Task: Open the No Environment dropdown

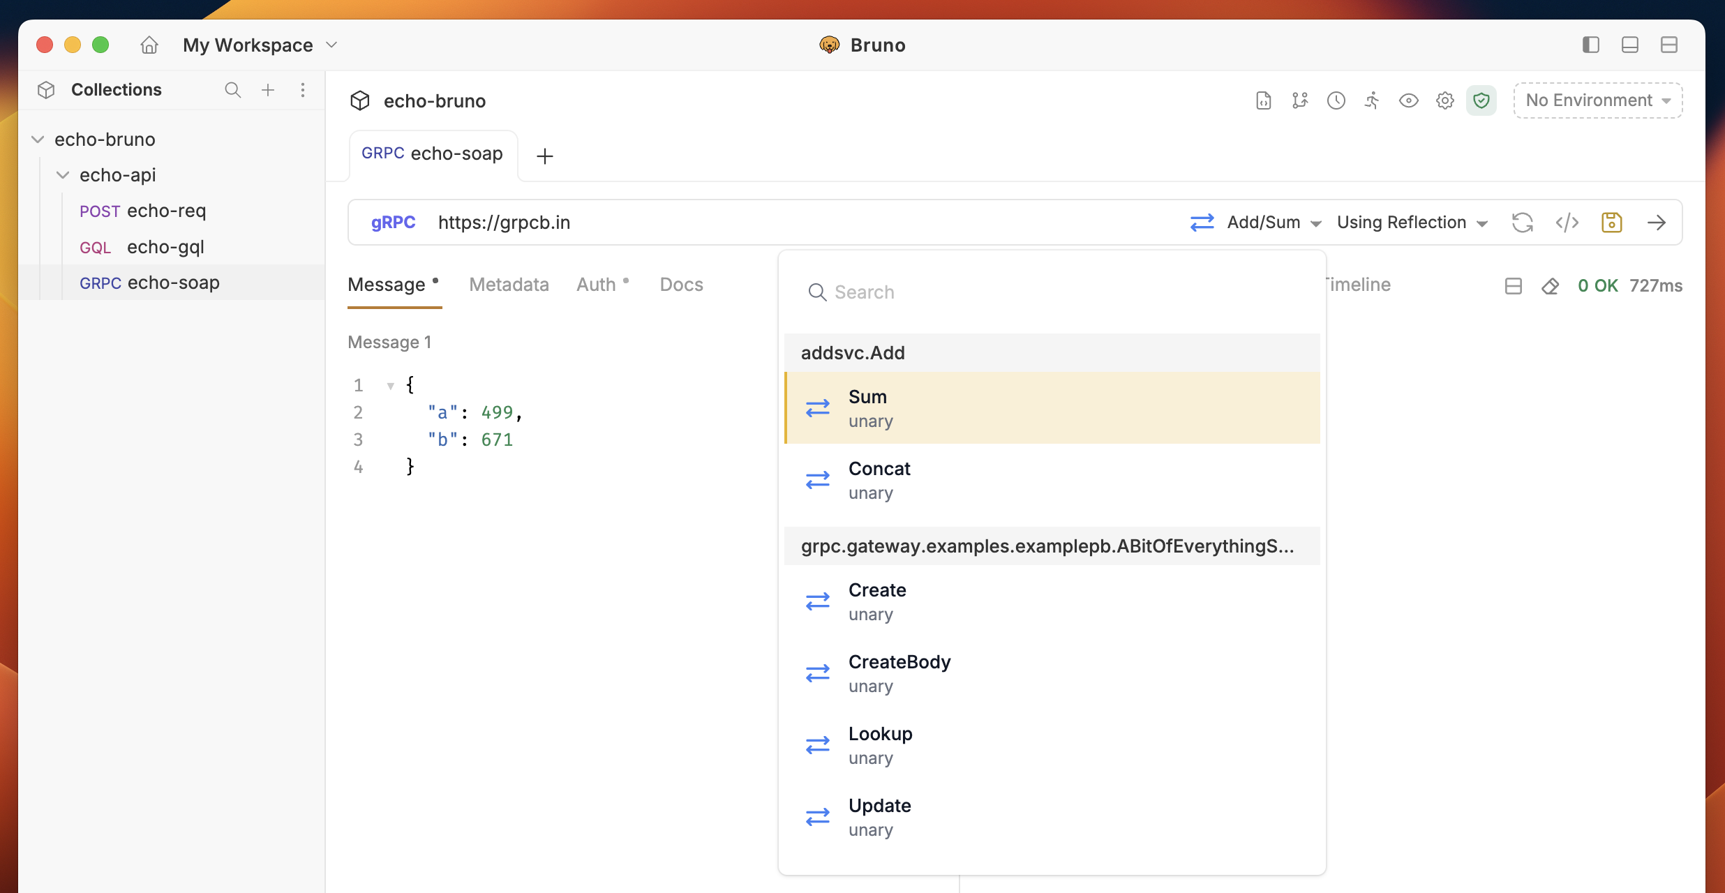Action: click(x=1597, y=100)
